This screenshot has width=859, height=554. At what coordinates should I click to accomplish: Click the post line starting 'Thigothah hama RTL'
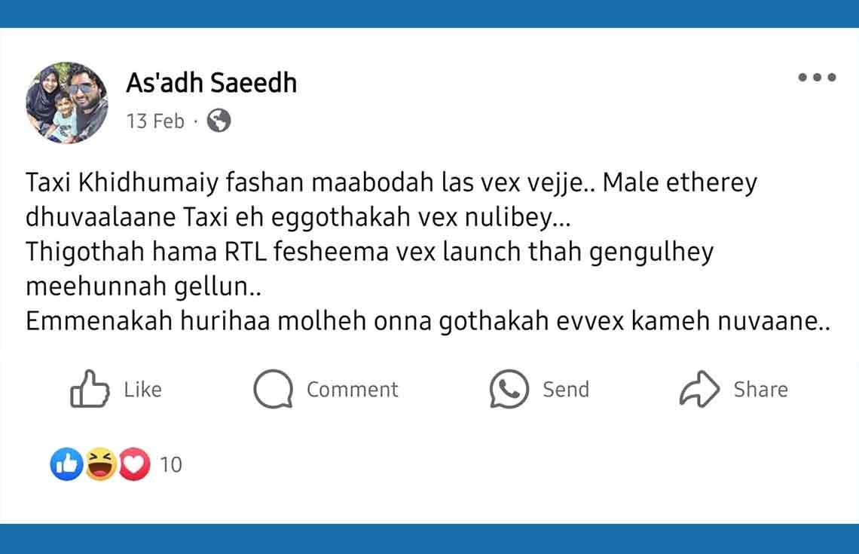[x=368, y=252]
